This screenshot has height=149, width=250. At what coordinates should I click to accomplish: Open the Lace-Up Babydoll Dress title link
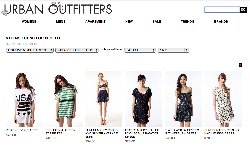coord(142,133)
